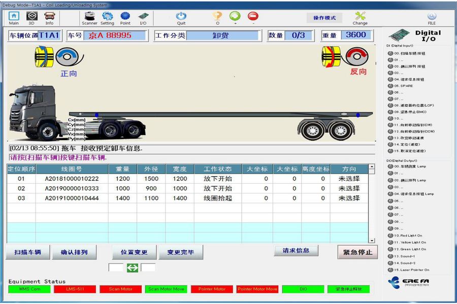This screenshot has width=457, height=304.
Task: Click the 线圈号 column header
Action: (x=72, y=169)
